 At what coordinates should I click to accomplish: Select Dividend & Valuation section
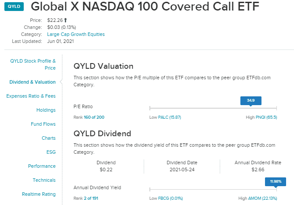click(x=33, y=82)
